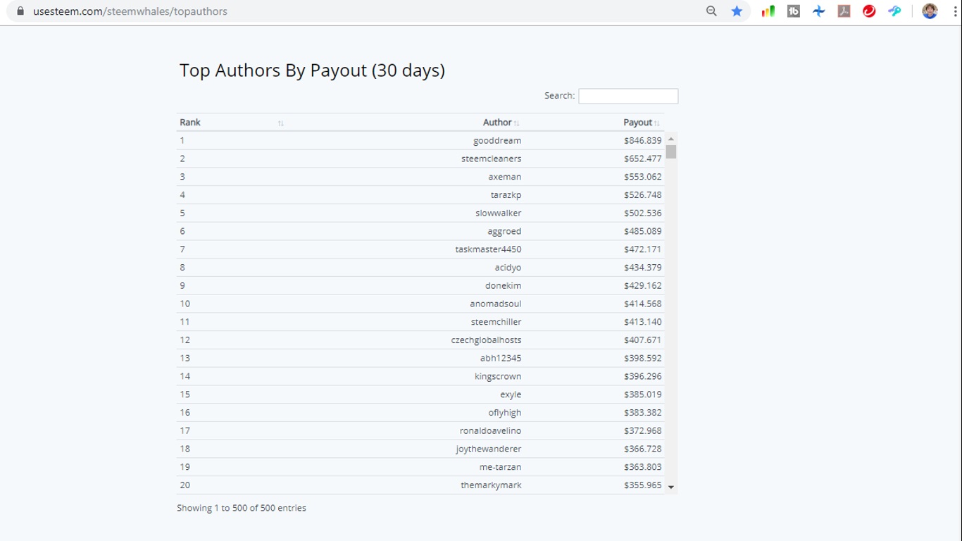Image resolution: width=962 pixels, height=541 pixels.
Task: Click 'Showing 1 to 500 of 500 entries' text
Action: [242, 508]
